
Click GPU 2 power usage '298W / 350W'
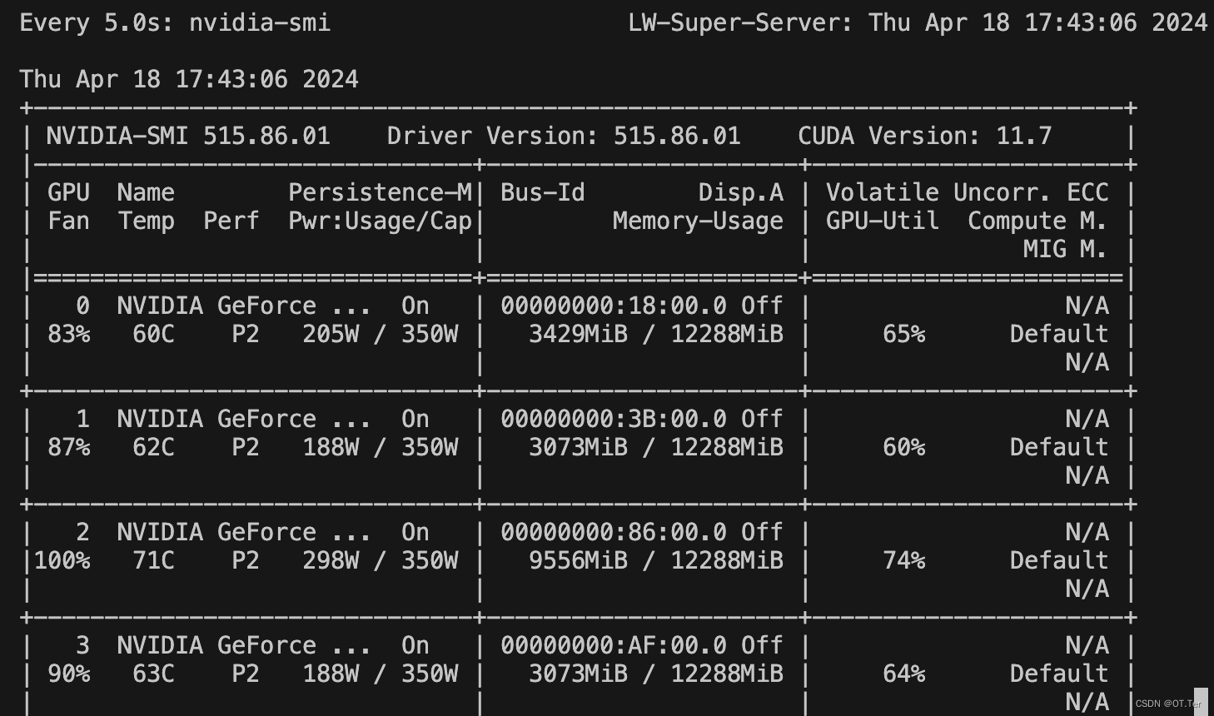click(x=381, y=560)
